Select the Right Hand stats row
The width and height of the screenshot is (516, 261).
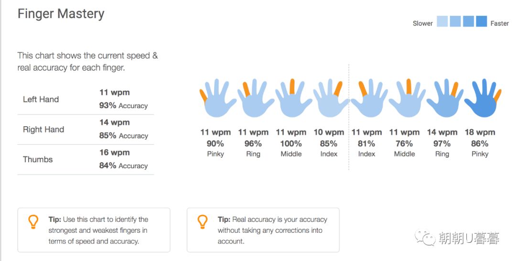pos(86,130)
